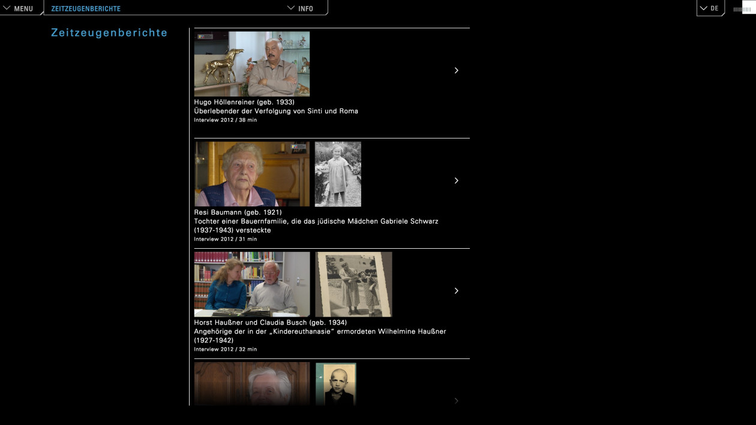Screen dimensions: 756x425
Task: Click the arrow beside Horst Haußner entry
Action: pyautogui.click(x=456, y=291)
